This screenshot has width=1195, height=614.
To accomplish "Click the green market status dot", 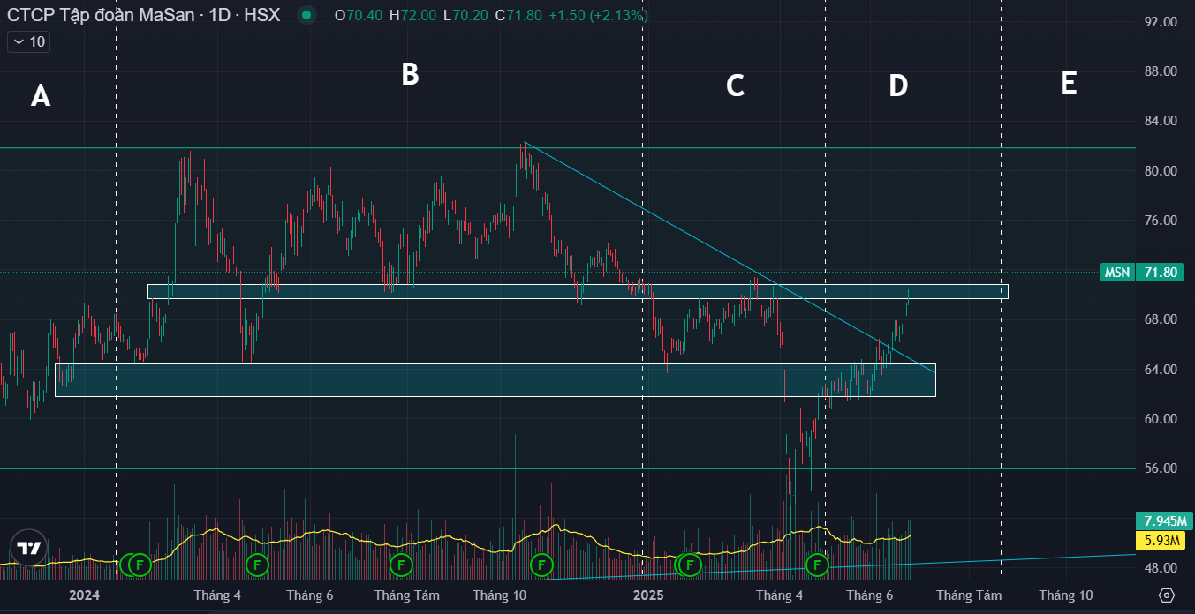I will tap(306, 15).
